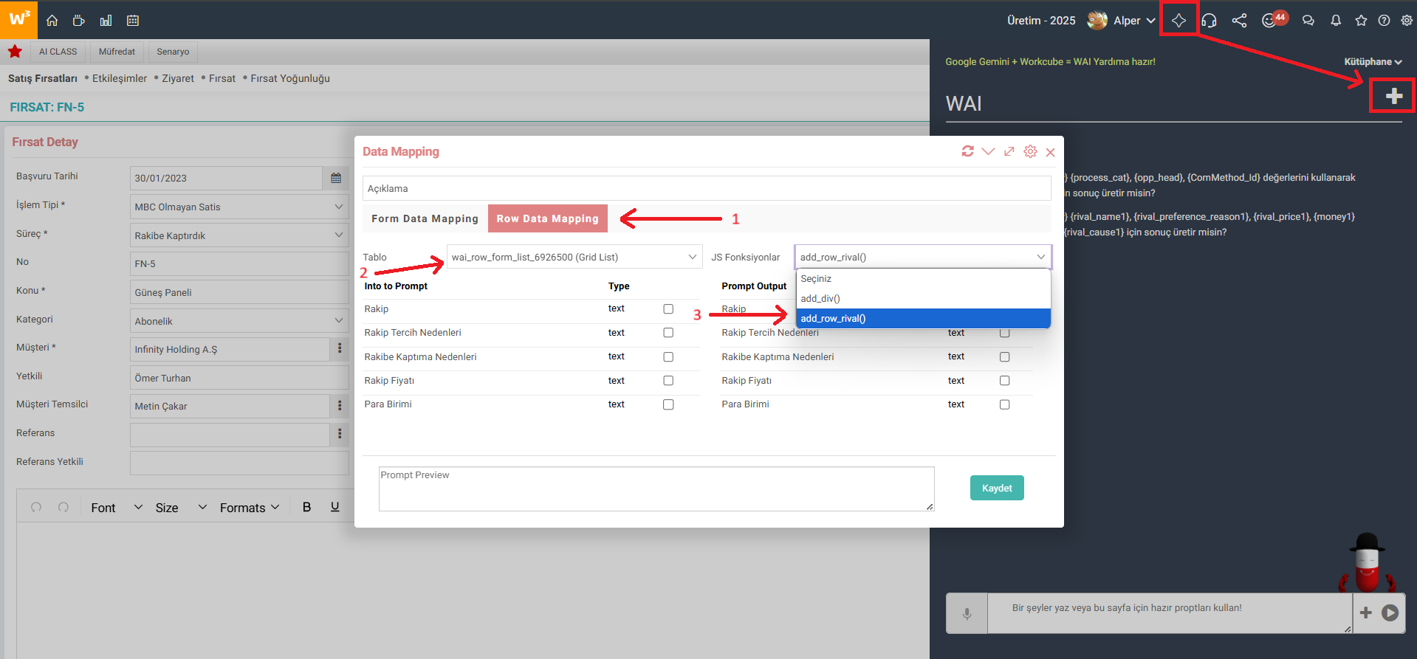Open the outlined star favorites icon
1417x659 pixels.
(x=1361, y=21)
